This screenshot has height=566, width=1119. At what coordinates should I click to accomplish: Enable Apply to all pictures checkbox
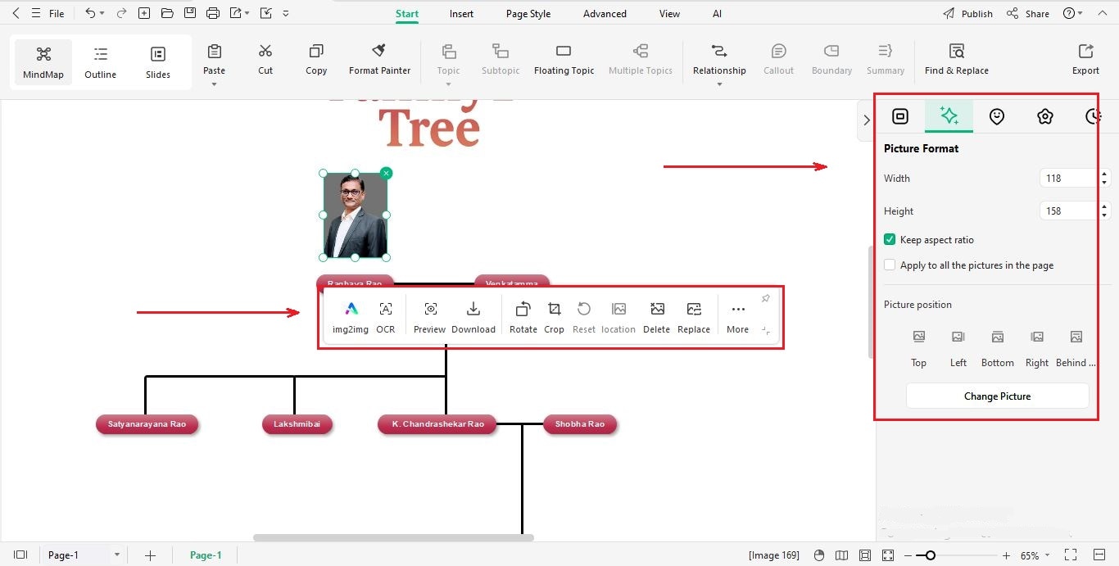tap(890, 265)
